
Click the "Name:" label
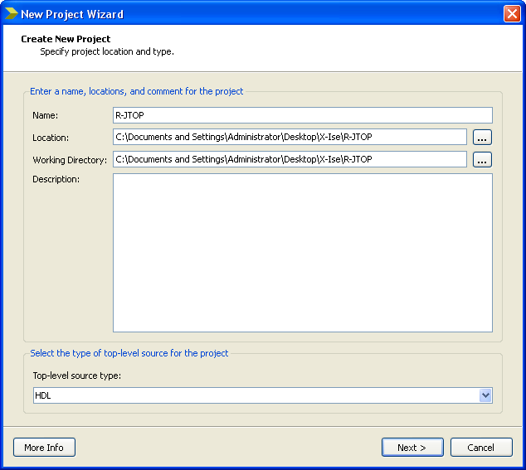tap(46, 115)
